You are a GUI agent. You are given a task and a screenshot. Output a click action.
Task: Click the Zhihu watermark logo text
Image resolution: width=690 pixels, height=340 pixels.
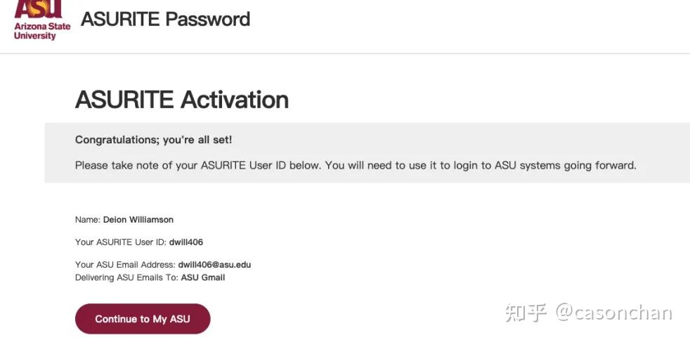(x=526, y=313)
